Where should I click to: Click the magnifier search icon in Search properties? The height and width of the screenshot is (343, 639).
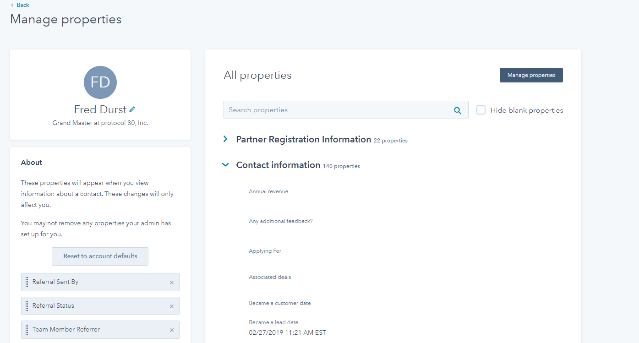click(457, 110)
